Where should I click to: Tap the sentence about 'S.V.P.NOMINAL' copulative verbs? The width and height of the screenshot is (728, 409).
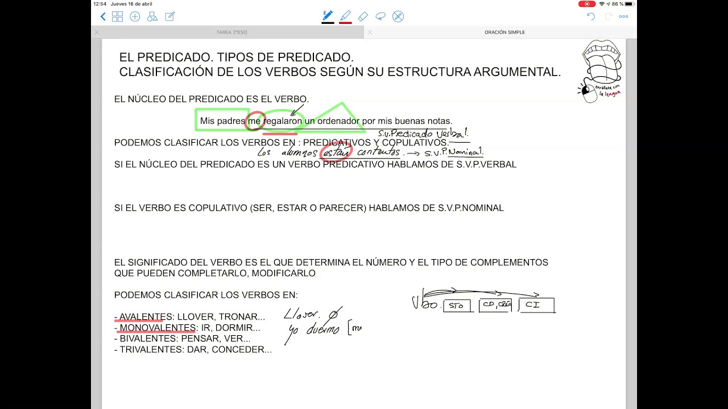[x=309, y=208]
